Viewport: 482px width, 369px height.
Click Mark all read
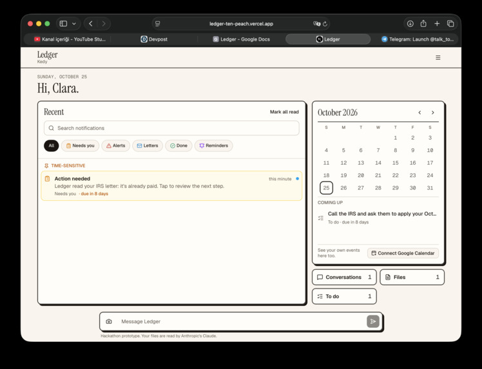tap(284, 112)
